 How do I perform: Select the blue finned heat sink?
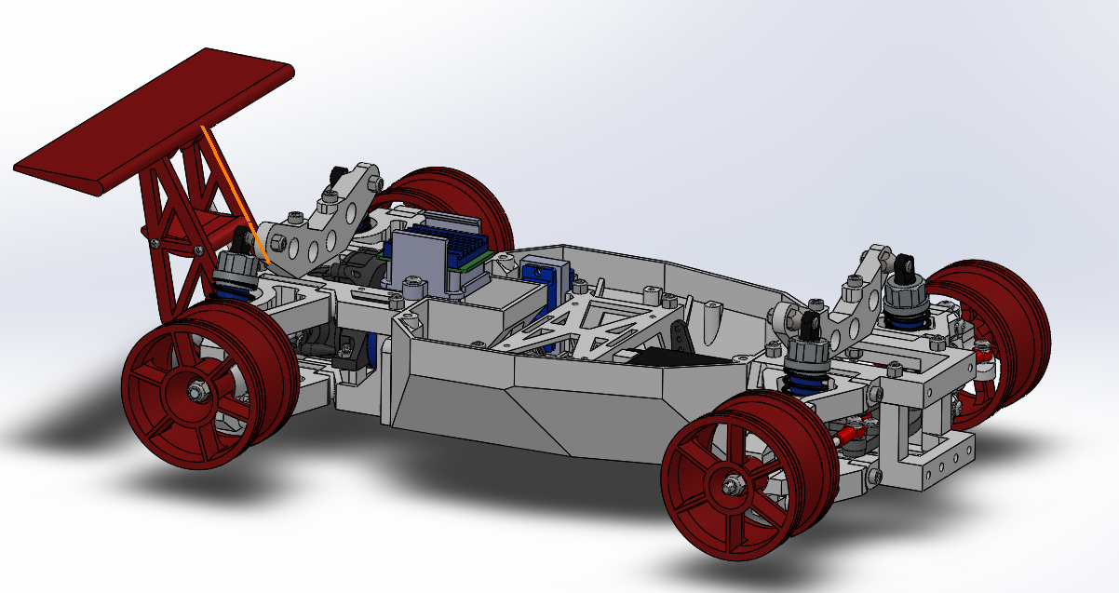[447, 244]
